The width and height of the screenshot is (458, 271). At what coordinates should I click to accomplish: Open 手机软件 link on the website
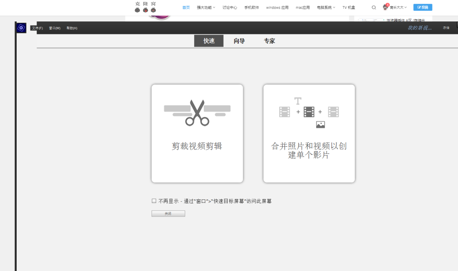click(x=251, y=8)
